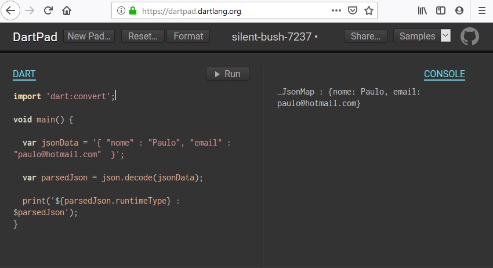Click the void main() line
Viewport: 493px width, 268px height.
(x=43, y=119)
